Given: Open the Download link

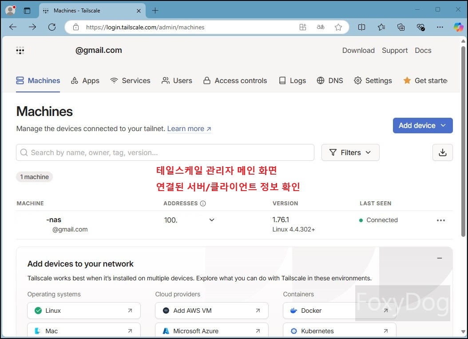Looking at the screenshot, I should pyautogui.click(x=358, y=51).
